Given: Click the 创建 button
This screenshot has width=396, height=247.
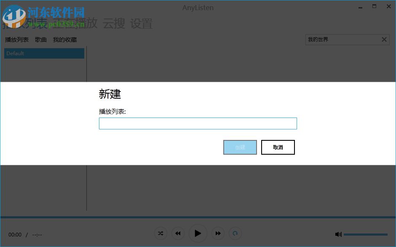Looking at the screenshot, I should pyautogui.click(x=240, y=147).
